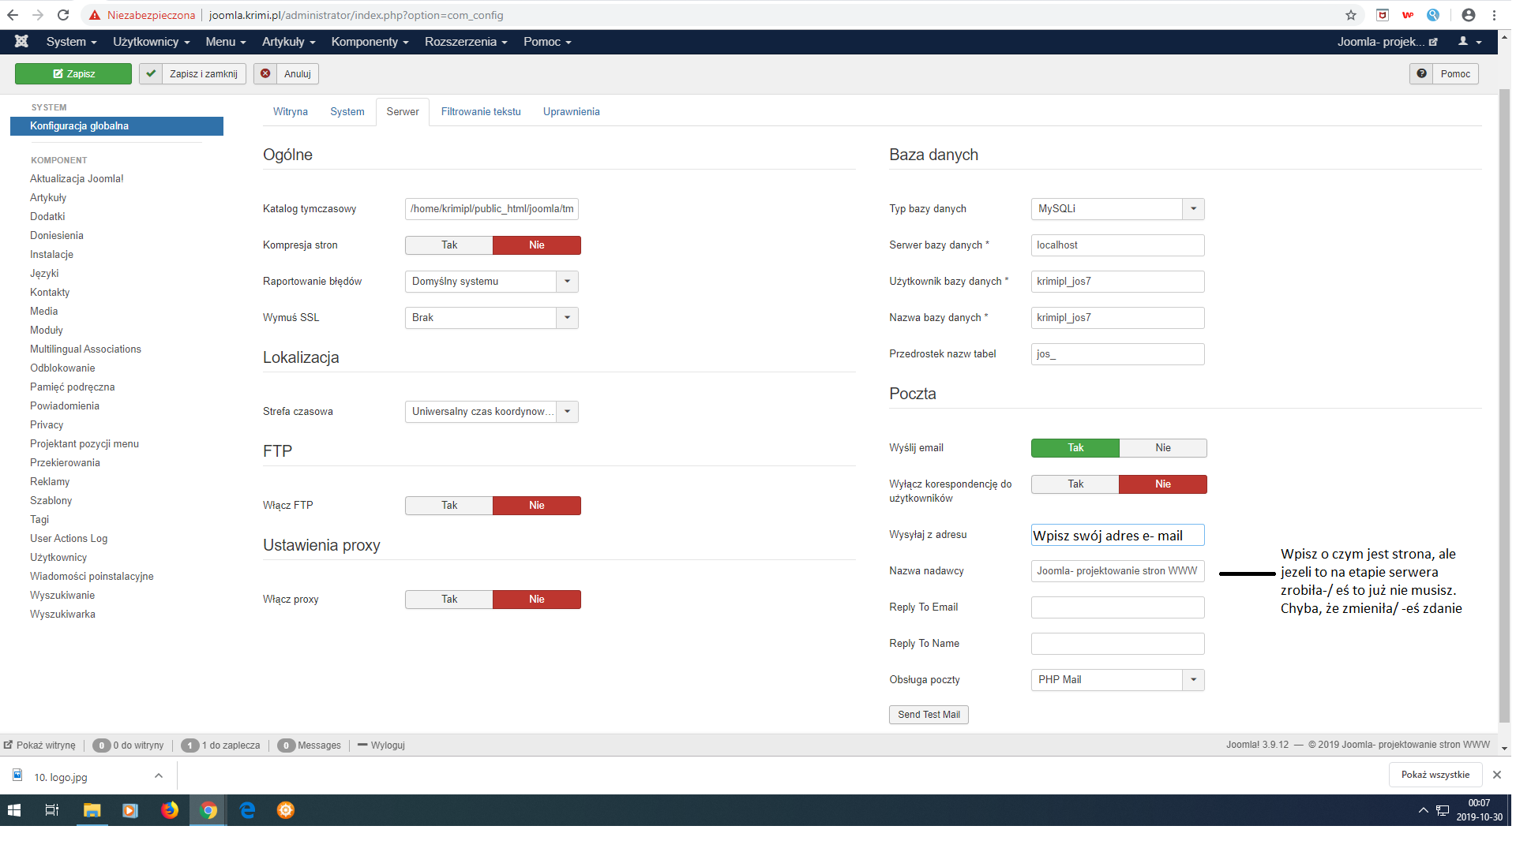
Task: Open Firefox from the taskbar
Action: pyautogui.click(x=170, y=810)
